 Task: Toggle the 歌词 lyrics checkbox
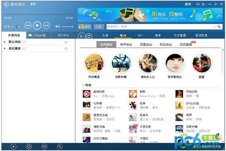(x=6, y=27)
